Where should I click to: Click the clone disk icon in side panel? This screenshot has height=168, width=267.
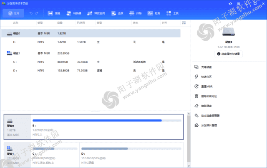[196, 67]
